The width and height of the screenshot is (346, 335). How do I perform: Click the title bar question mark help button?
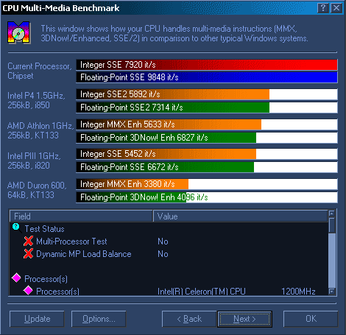click(x=323, y=8)
